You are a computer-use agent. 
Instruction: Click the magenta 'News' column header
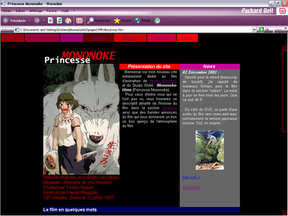coord(210,66)
